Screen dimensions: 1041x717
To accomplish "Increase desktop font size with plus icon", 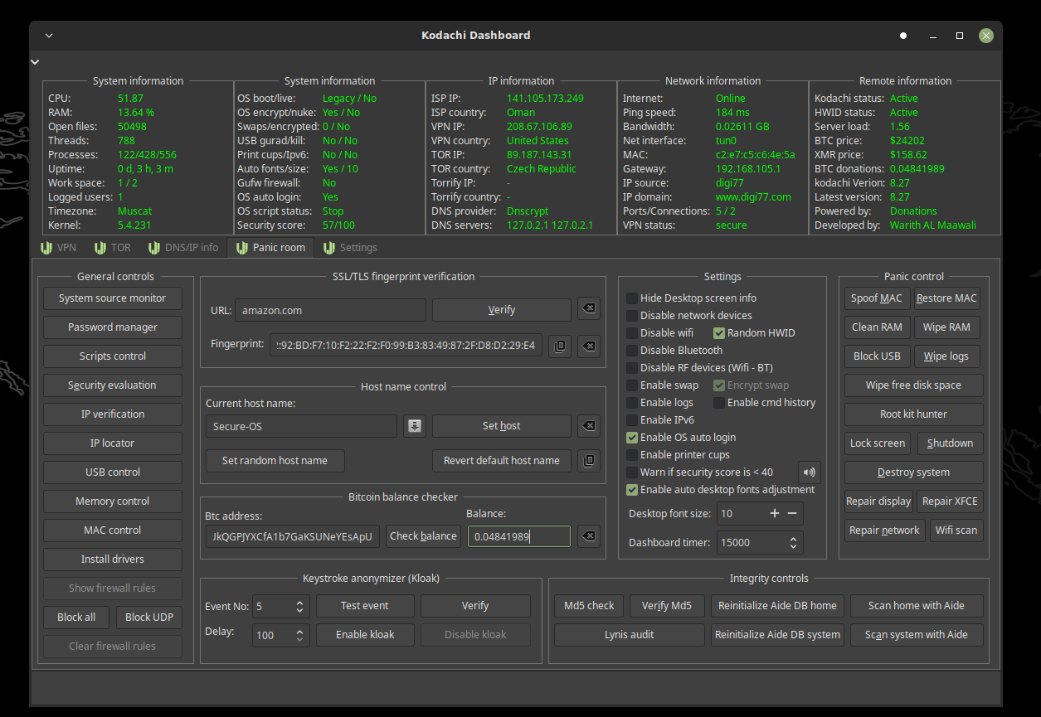I will coord(775,514).
